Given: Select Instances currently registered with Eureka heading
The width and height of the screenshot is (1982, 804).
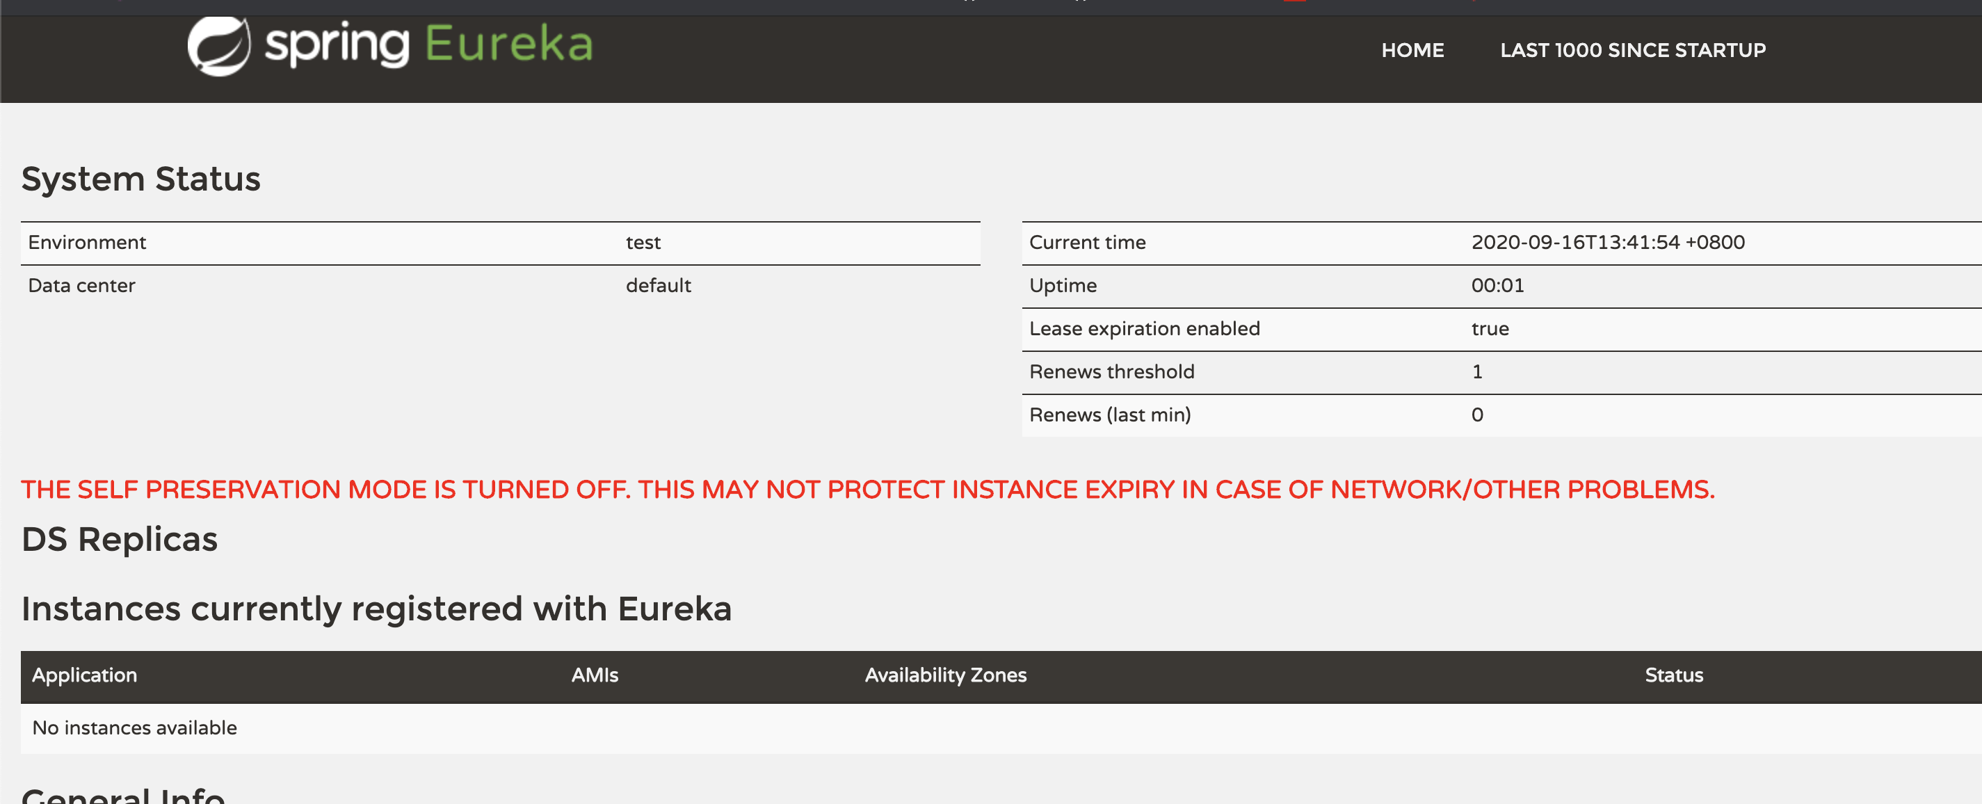Looking at the screenshot, I should coord(376,609).
